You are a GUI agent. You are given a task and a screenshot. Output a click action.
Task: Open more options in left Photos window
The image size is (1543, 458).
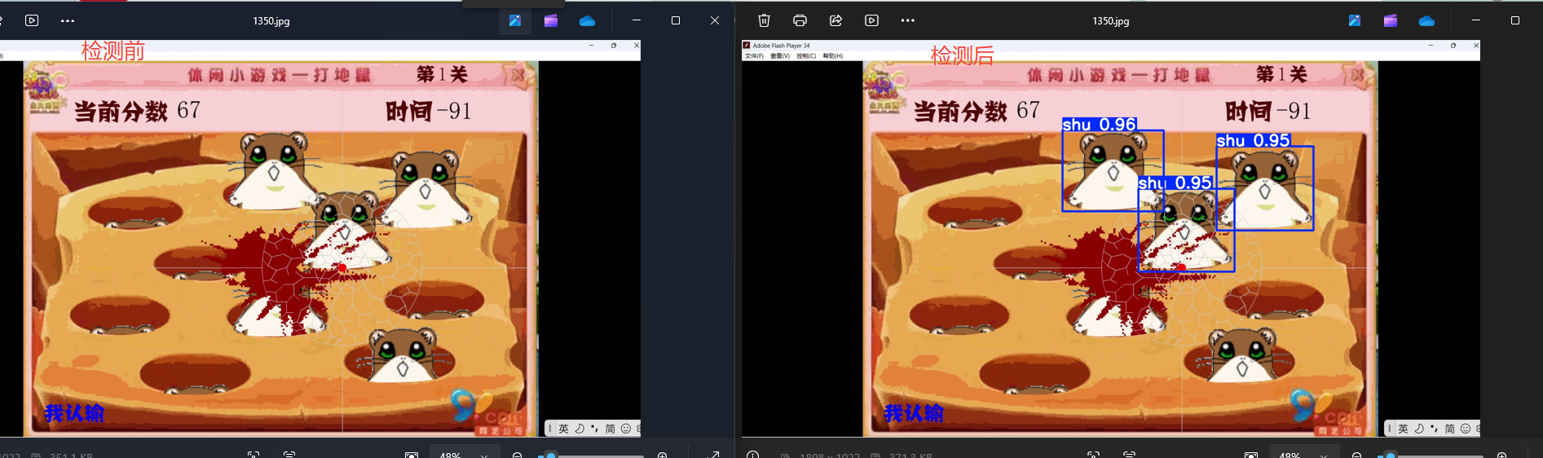pyautogui.click(x=68, y=20)
